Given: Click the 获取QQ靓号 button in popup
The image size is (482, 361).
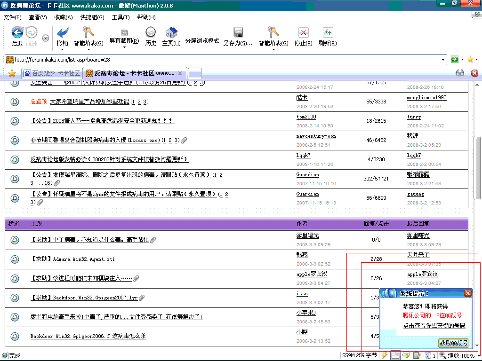Looking at the screenshot, I should click(x=454, y=343).
